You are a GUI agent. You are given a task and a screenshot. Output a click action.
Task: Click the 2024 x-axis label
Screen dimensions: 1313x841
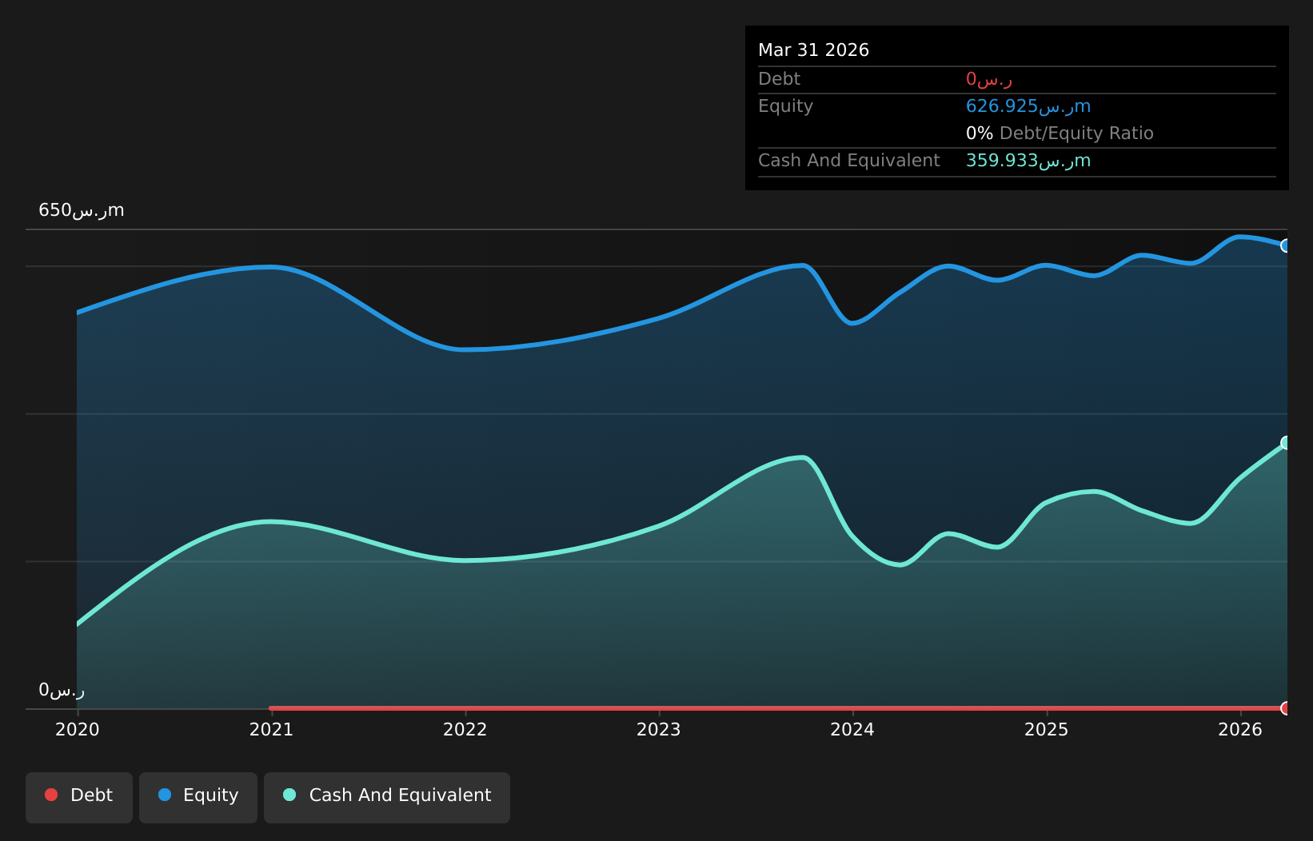point(852,729)
